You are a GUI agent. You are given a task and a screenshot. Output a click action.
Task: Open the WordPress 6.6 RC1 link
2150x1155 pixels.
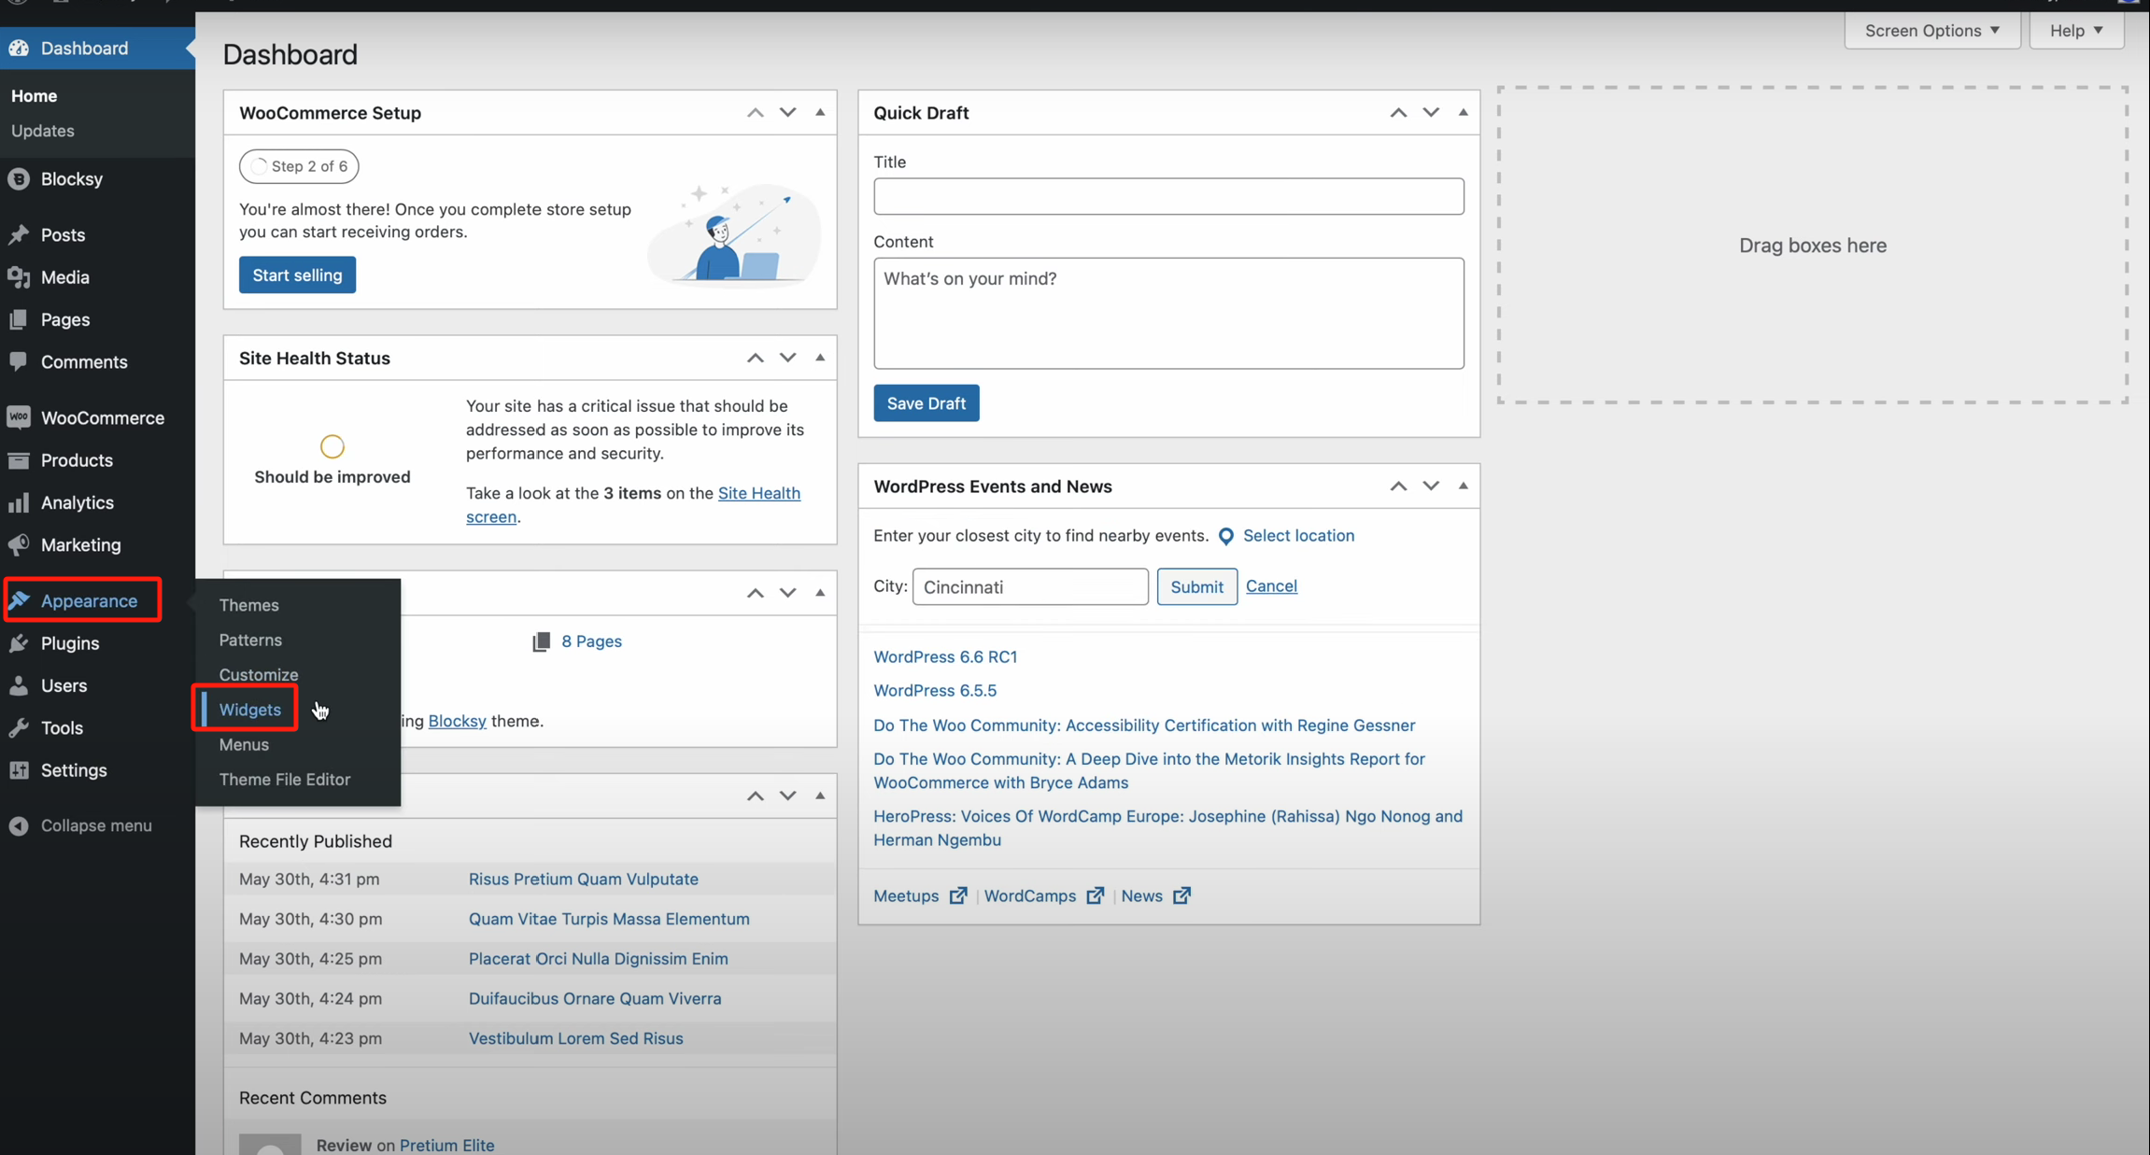tap(945, 656)
